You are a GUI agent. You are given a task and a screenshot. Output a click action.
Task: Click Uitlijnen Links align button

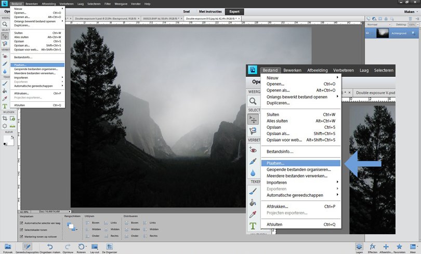pyautogui.click(x=111, y=223)
